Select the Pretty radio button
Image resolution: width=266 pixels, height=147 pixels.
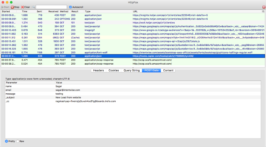(6, 141)
